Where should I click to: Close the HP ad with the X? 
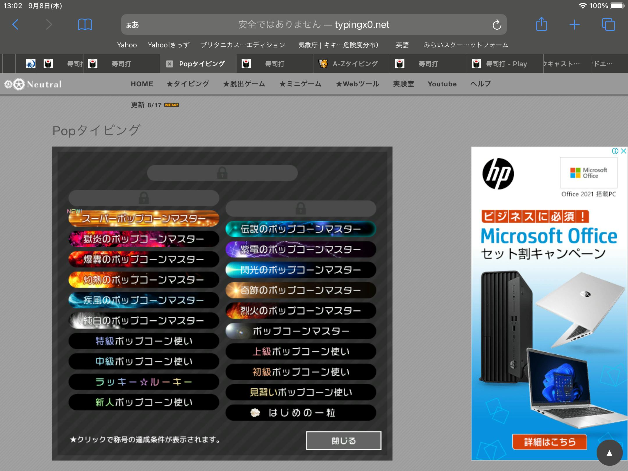(x=623, y=151)
